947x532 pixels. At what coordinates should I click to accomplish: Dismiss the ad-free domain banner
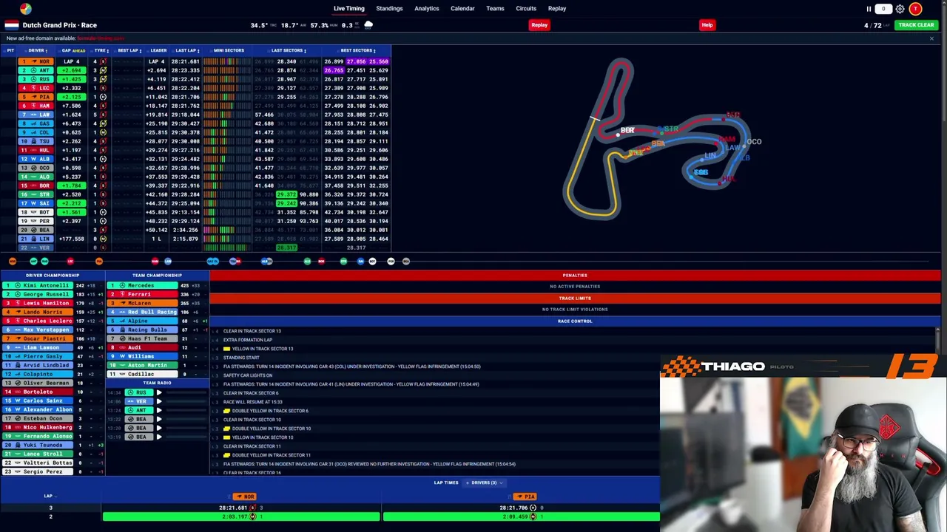click(x=931, y=38)
